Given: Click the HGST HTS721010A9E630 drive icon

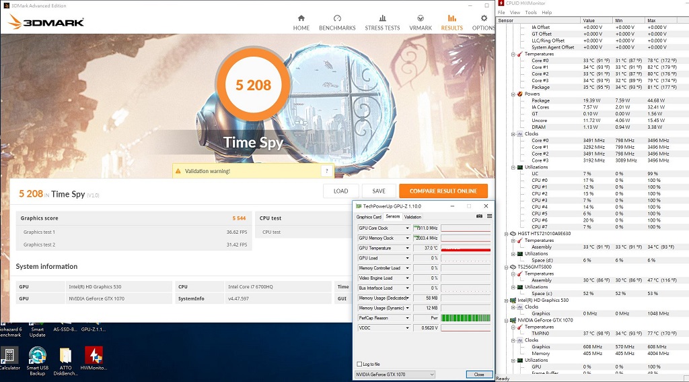Looking at the screenshot, I should pyautogui.click(x=513, y=234).
